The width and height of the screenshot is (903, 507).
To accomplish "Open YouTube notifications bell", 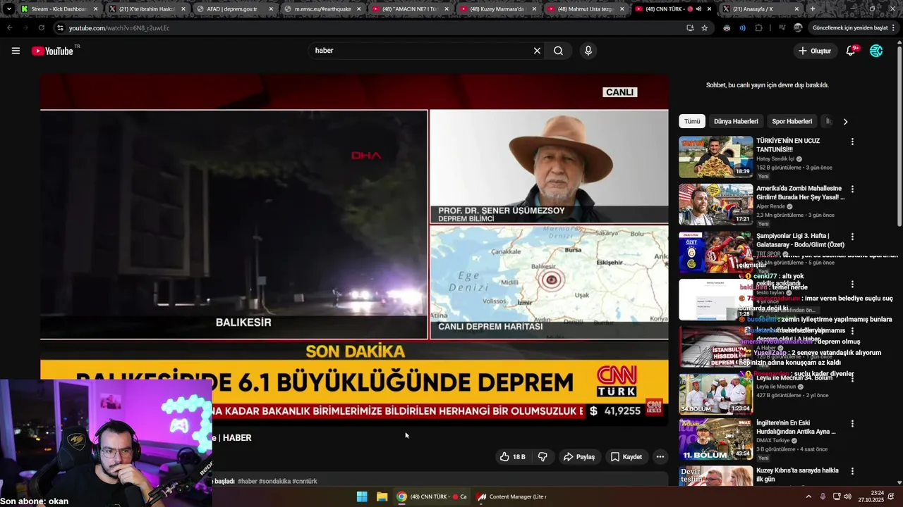I will coord(851,51).
